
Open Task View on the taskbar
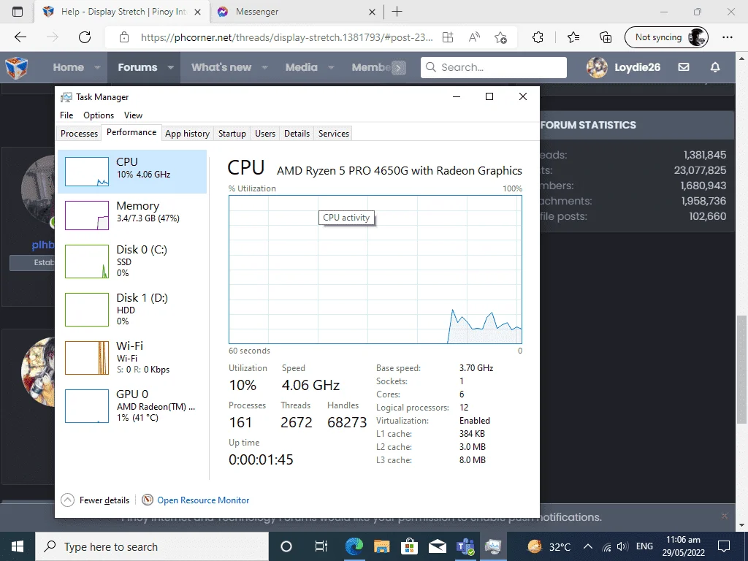click(321, 546)
